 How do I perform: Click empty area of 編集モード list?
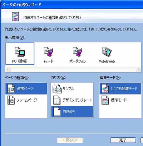[120, 112]
